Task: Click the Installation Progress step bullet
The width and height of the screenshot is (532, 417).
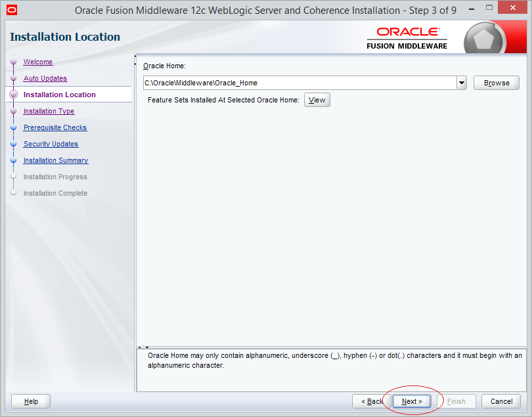Action: [x=14, y=177]
